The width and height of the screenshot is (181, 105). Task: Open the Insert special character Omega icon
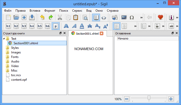[132, 17]
